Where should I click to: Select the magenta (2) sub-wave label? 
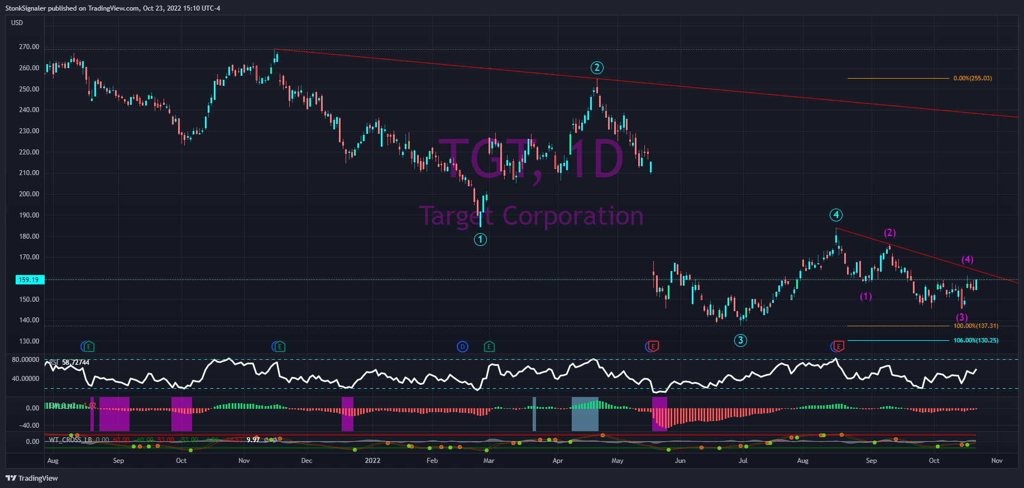pyautogui.click(x=889, y=233)
